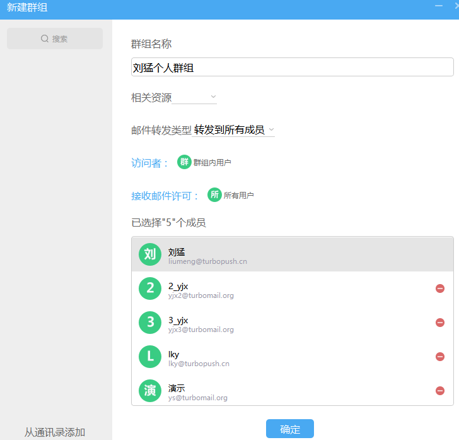The width and height of the screenshot is (459, 440).
Task: Remove member 演示 with red minus icon
Action: coord(440,391)
